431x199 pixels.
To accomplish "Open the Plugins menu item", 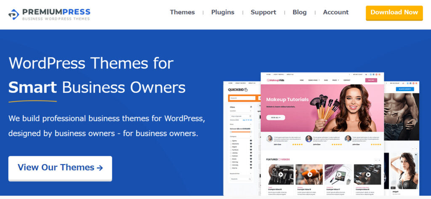I will (x=223, y=12).
